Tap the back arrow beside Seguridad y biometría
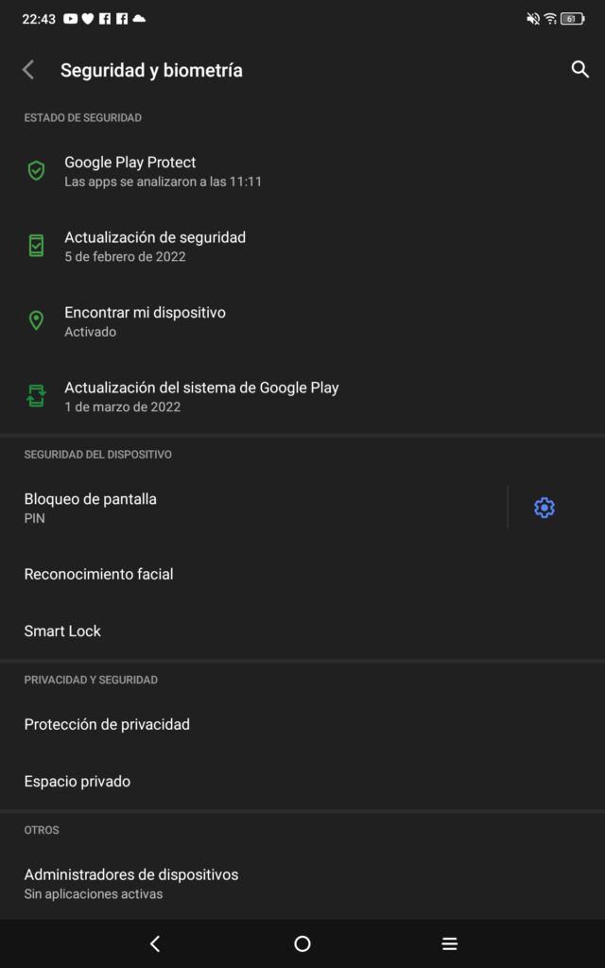Screen dimensions: 605x968 point(28,70)
